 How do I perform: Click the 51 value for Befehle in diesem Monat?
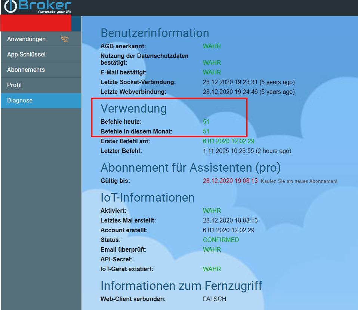coord(206,132)
